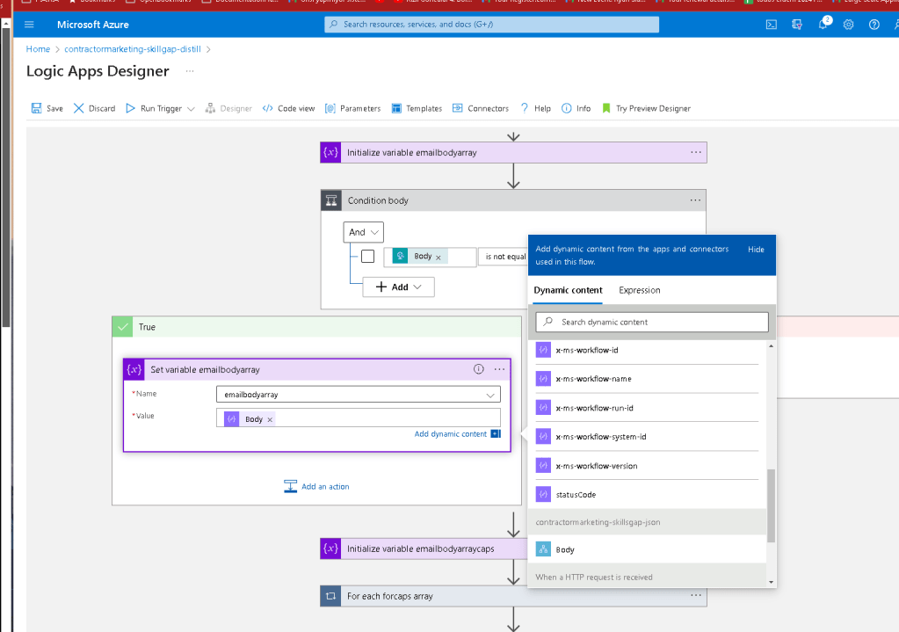This screenshot has height=632, width=899.
Task: Click info icon on Set variable emailbodyarray
Action: pos(479,369)
